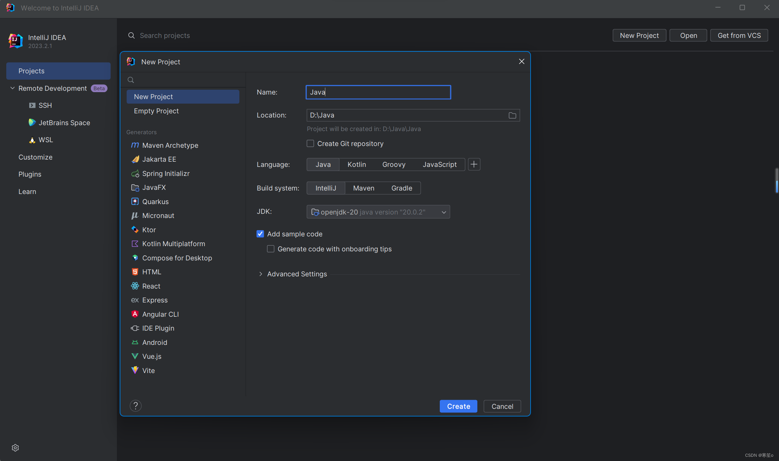Select JavaScript language option
The height and width of the screenshot is (461, 779).
tap(439, 164)
